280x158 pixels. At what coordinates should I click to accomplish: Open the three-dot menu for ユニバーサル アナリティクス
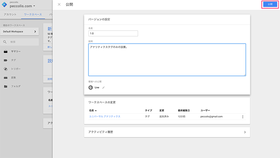coord(242,117)
